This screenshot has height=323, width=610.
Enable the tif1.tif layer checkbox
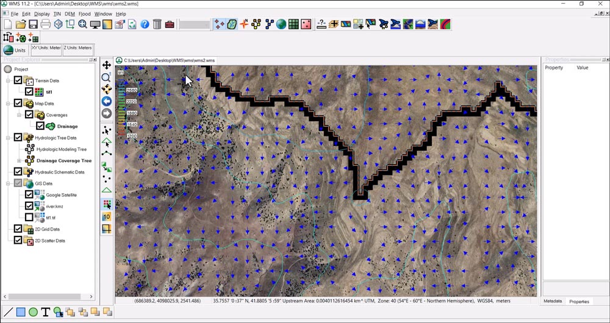[x=29, y=217]
